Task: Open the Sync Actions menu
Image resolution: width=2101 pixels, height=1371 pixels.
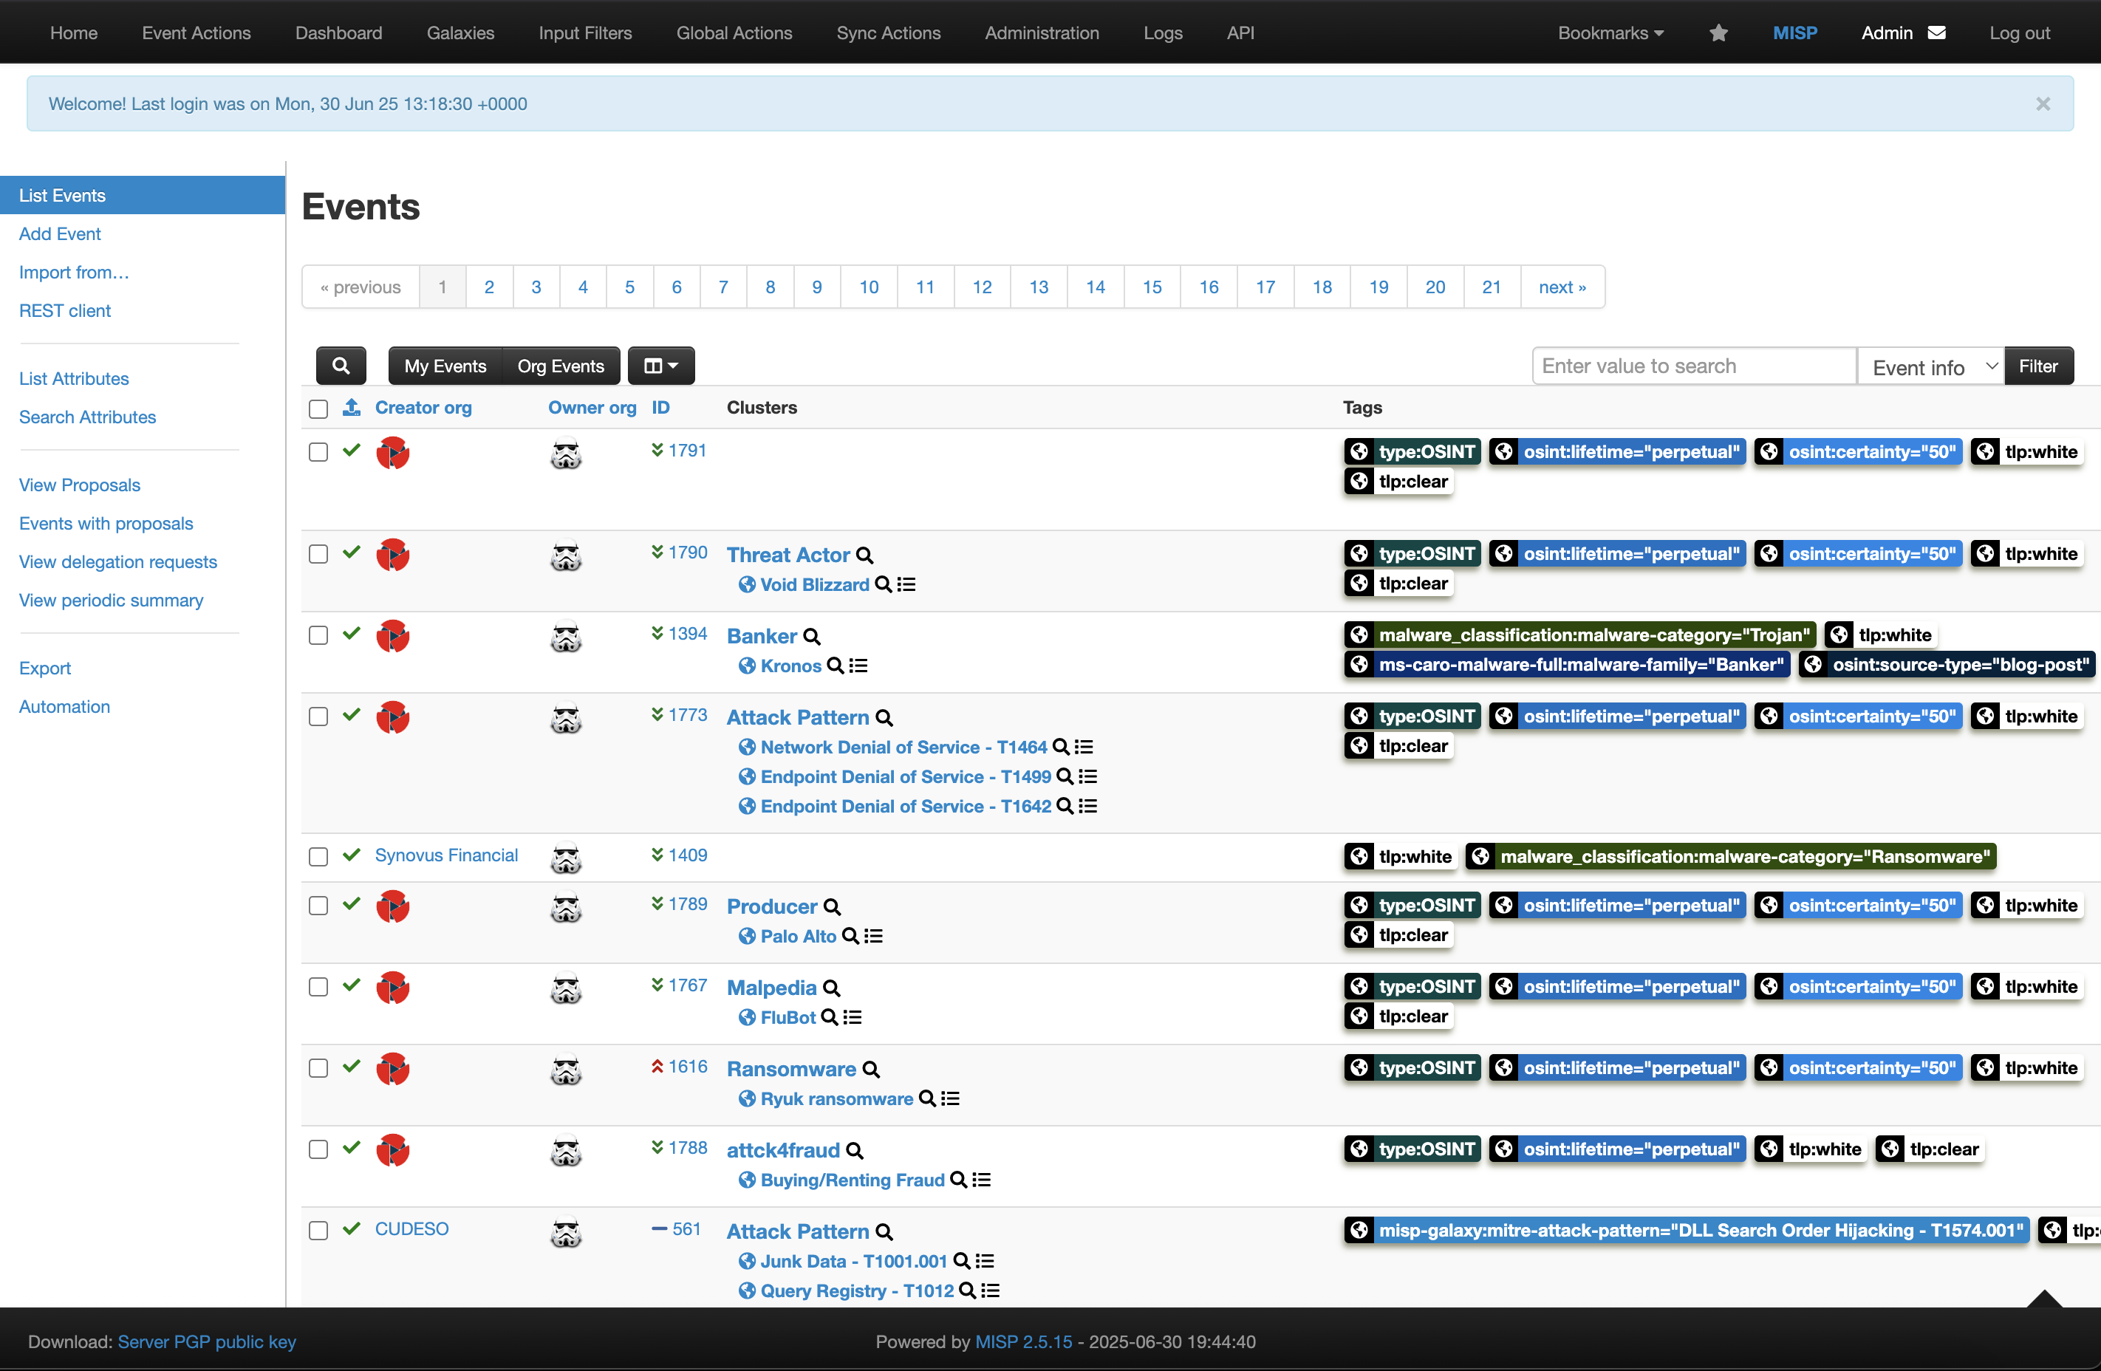Action: [888, 33]
